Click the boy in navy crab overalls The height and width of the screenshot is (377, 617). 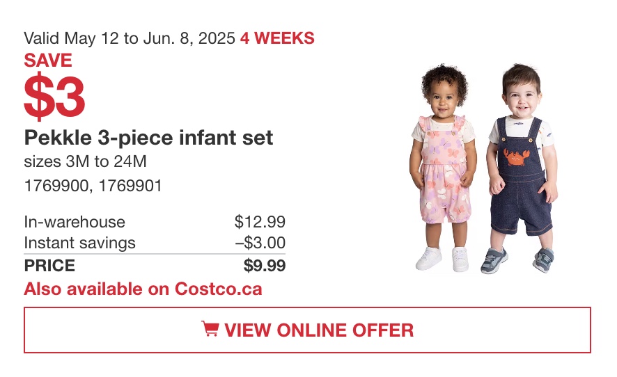tap(520, 169)
